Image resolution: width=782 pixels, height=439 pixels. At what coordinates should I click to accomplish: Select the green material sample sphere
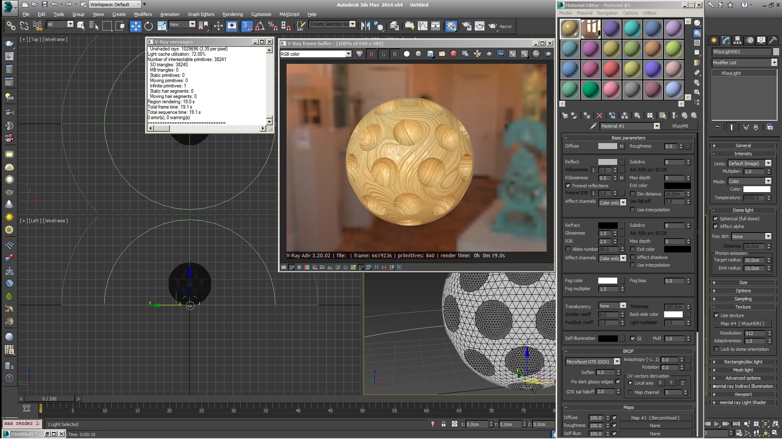591,90
